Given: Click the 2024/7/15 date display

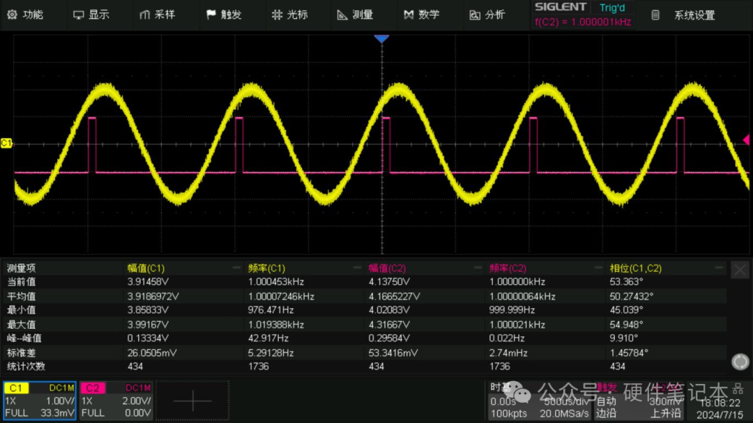Looking at the screenshot, I should 720,415.
